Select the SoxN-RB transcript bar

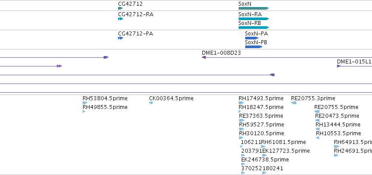254,28
